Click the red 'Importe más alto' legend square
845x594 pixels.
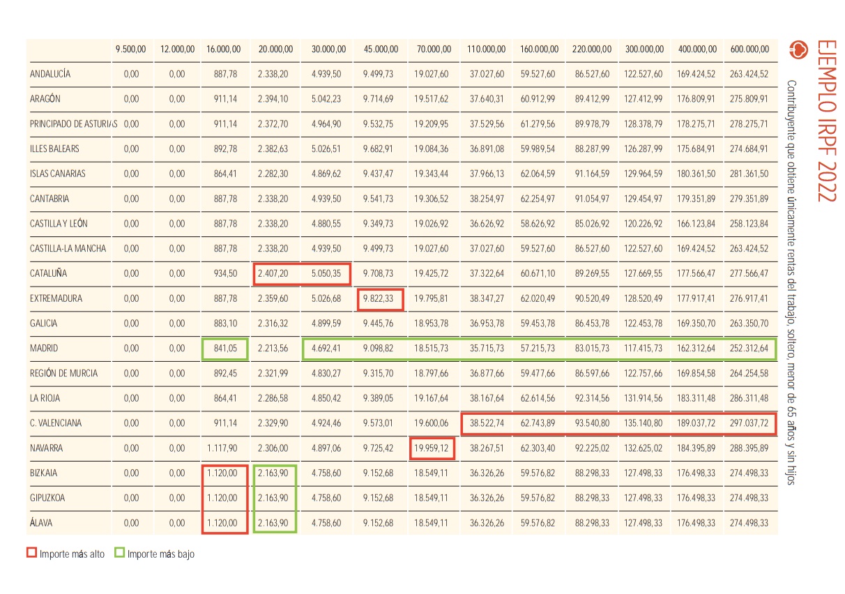click(x=31, y=554)
